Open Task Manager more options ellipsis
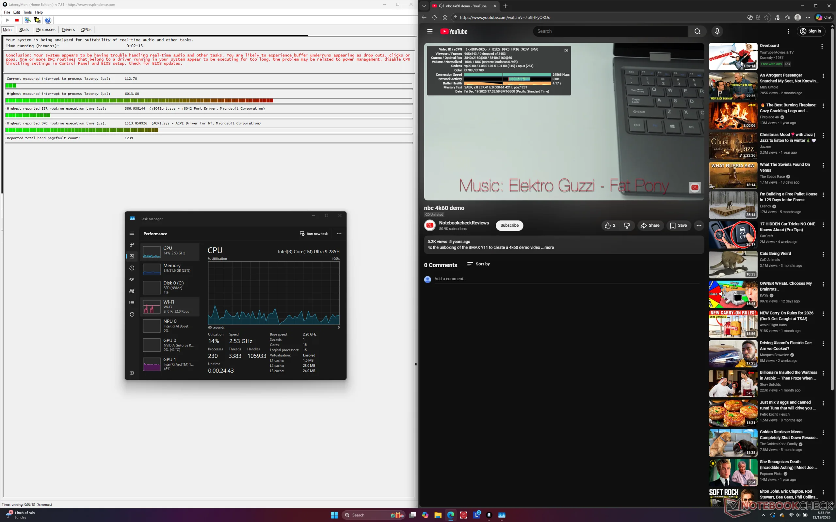 click(x=339, y=234)
